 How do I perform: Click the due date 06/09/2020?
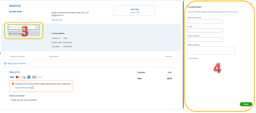click(x=67, y=46)
